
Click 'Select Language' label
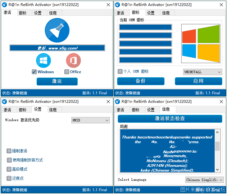(132, 179)
